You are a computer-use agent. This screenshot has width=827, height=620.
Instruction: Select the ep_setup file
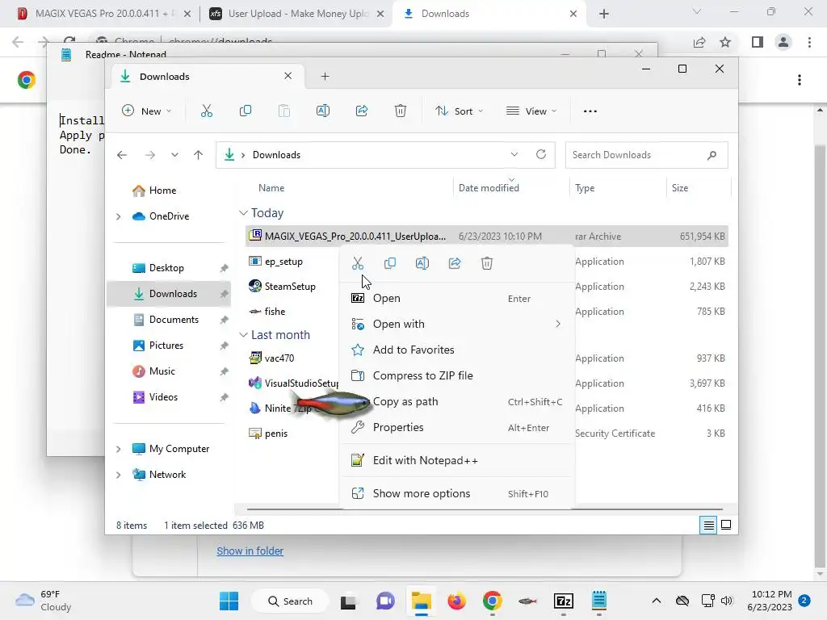click(x=283, y=262)
